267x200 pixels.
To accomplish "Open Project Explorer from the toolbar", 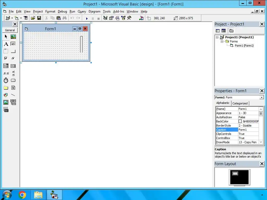I will pos(105,18).
